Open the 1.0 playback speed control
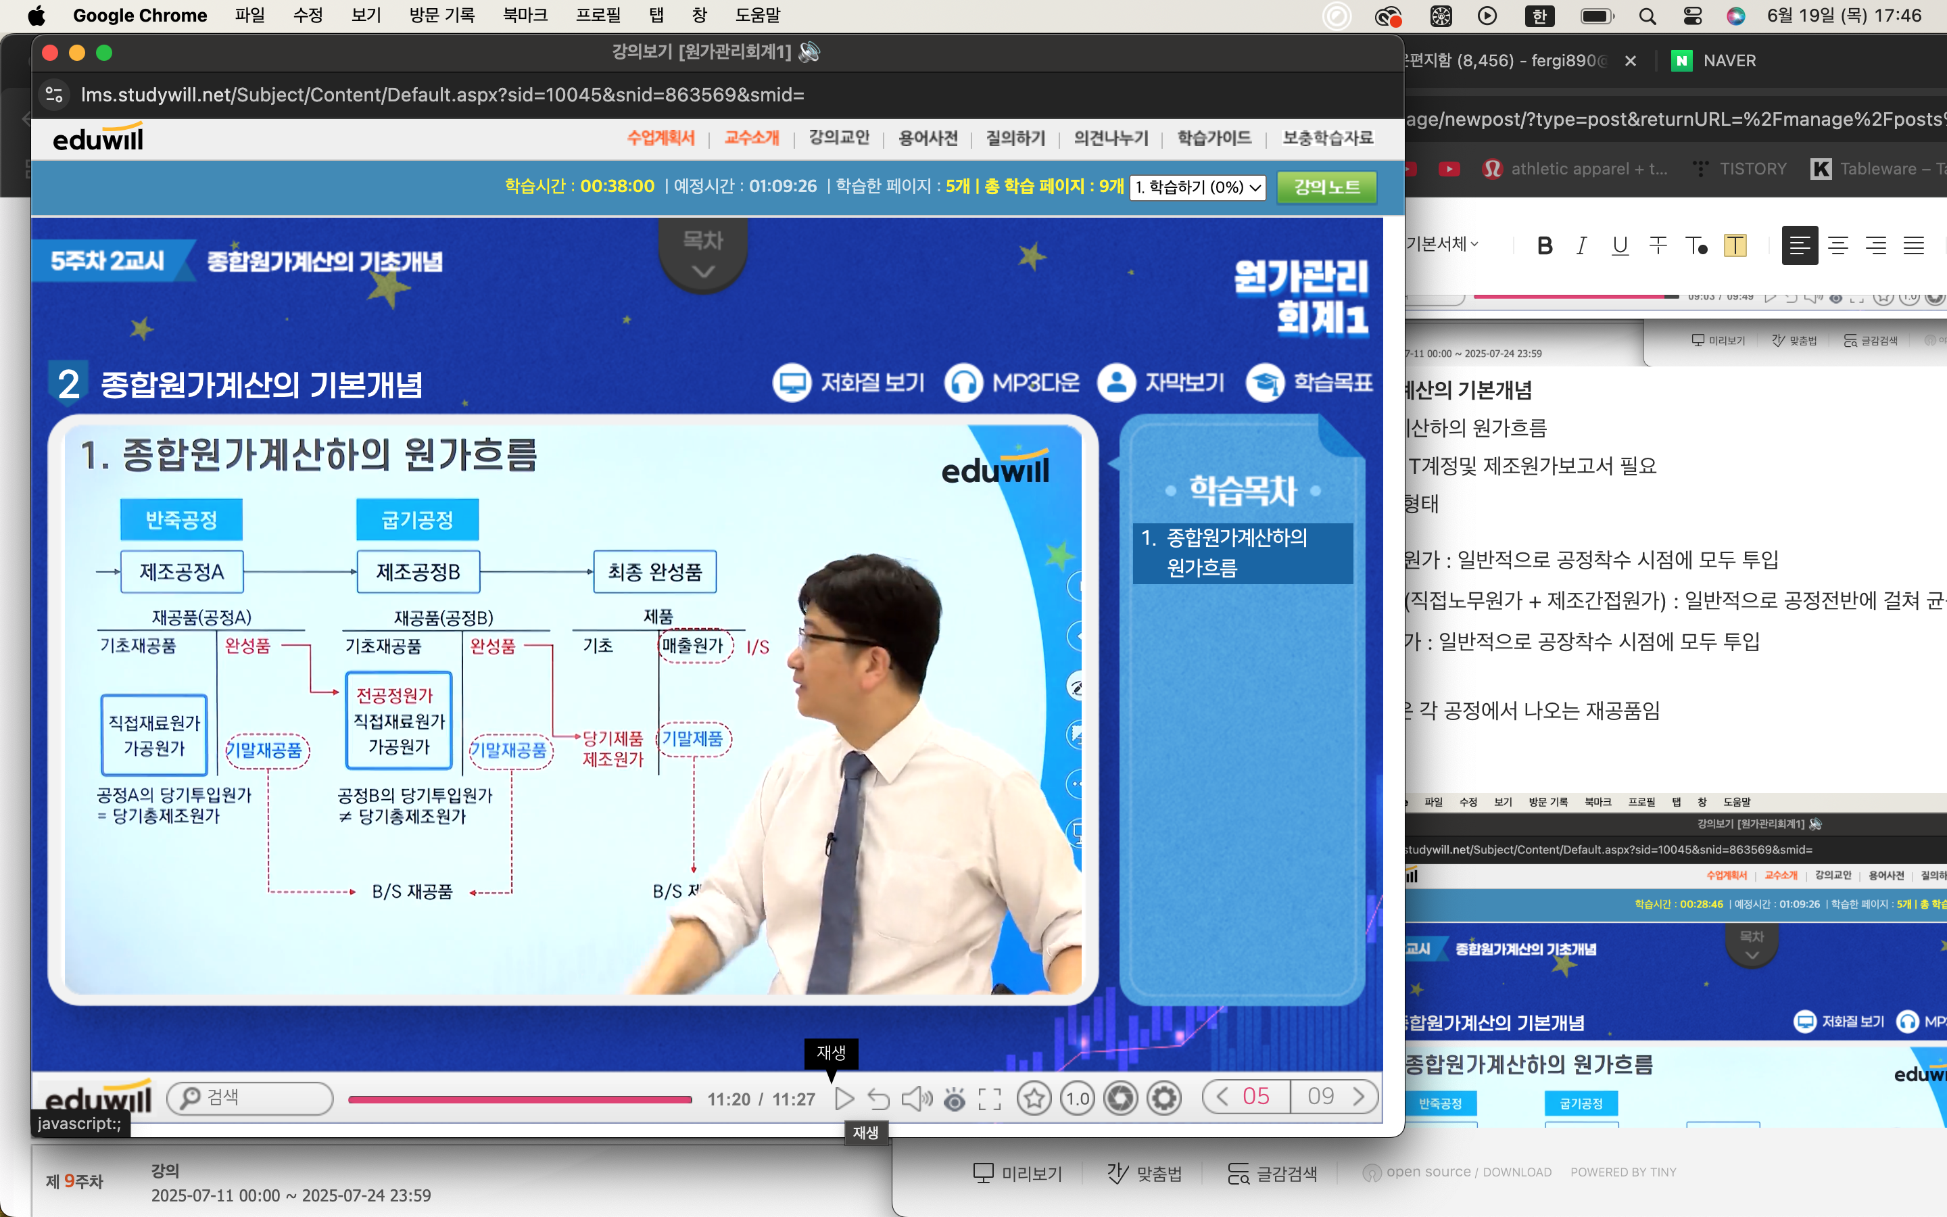The image size is (1947, 1217). coord(1078,1098)
